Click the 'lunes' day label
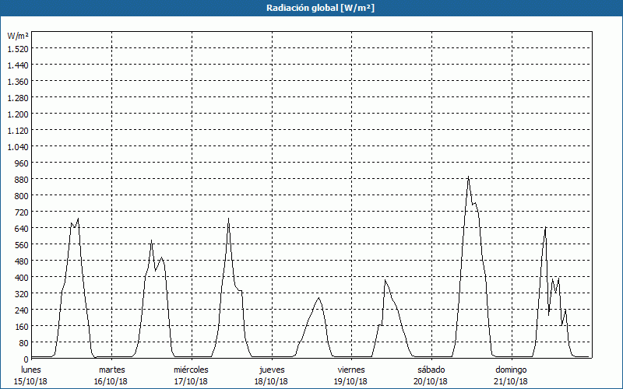 point(31,370)
